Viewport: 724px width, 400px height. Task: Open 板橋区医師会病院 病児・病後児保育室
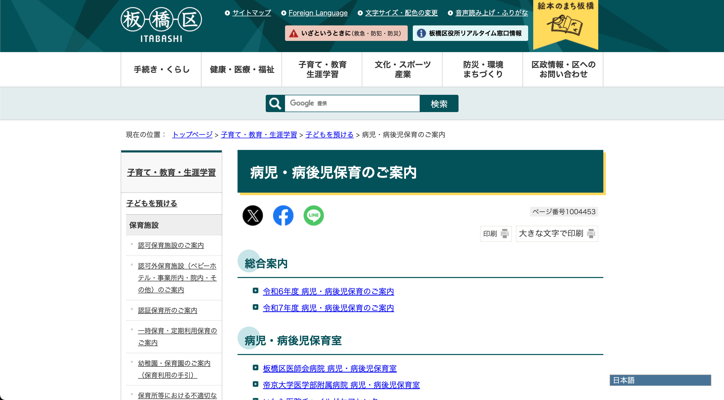click(x=330, y=368)
